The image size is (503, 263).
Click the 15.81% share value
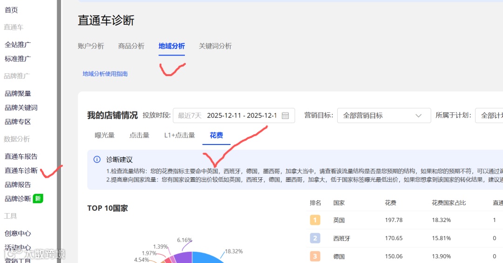pos(442,238)
